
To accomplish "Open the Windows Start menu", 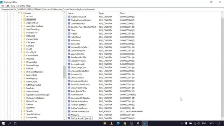I will coord(3,123).
